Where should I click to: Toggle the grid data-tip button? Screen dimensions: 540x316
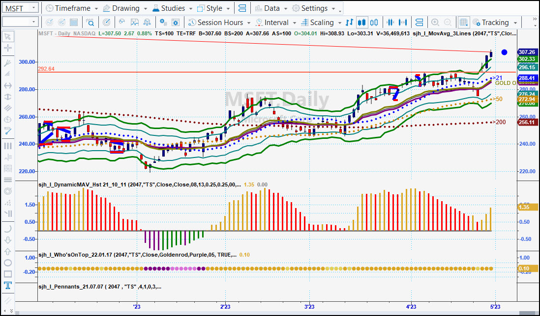tap(464, 23)
